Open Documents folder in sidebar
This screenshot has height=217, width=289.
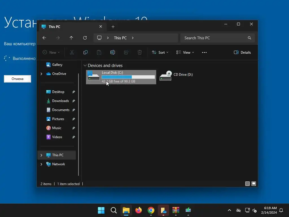[58, 110]
